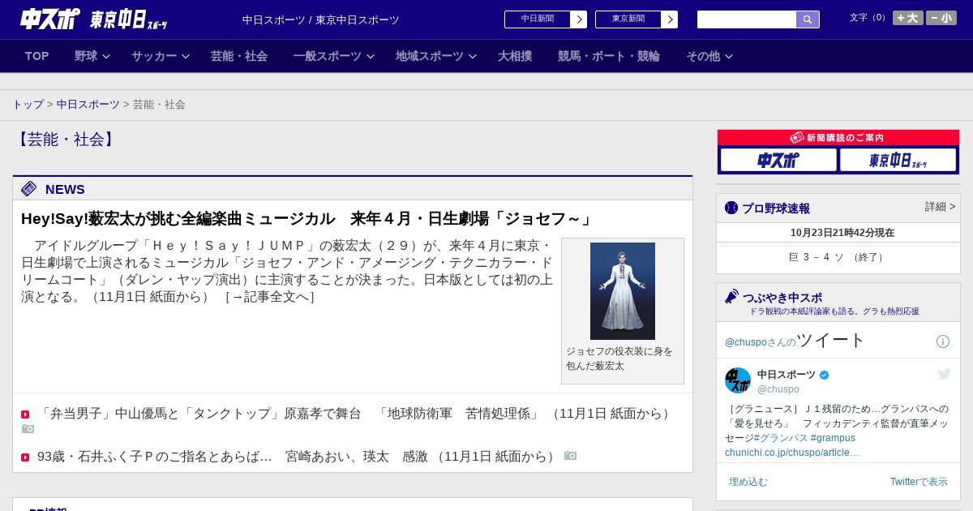This screenshot has height=511, width=973.
Task: Click the Twitter widget info icon
Action: [x=943, y=341]
